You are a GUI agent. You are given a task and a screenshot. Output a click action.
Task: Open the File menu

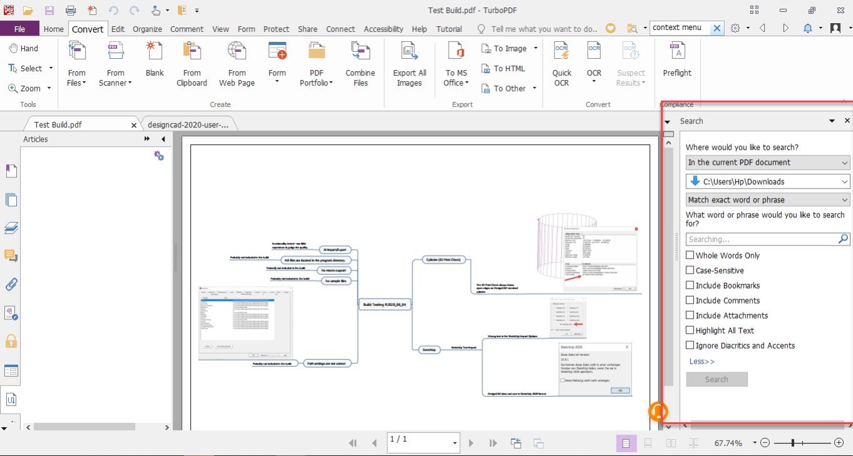pyautogui.click(x=19, y=29)
